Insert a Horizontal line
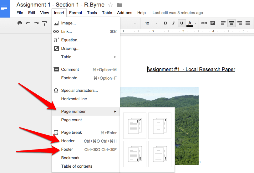This screenshot has width=254, height=173. pos(86,99)
